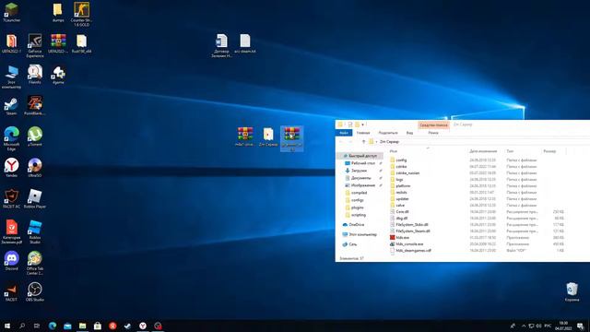
Task: Select the Steam shortcut on the desktop
Action: 11,106
